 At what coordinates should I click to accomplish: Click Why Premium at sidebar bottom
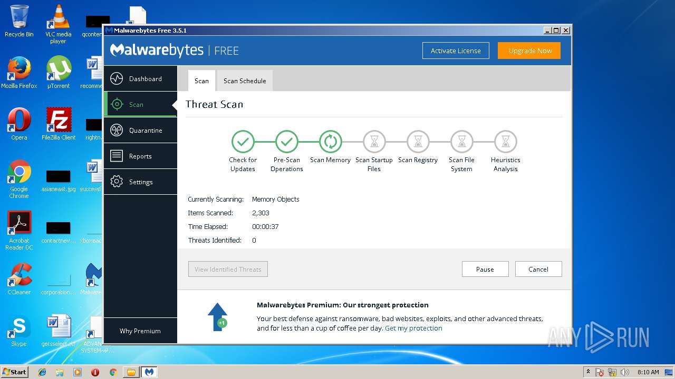click(x=140, y=331)
